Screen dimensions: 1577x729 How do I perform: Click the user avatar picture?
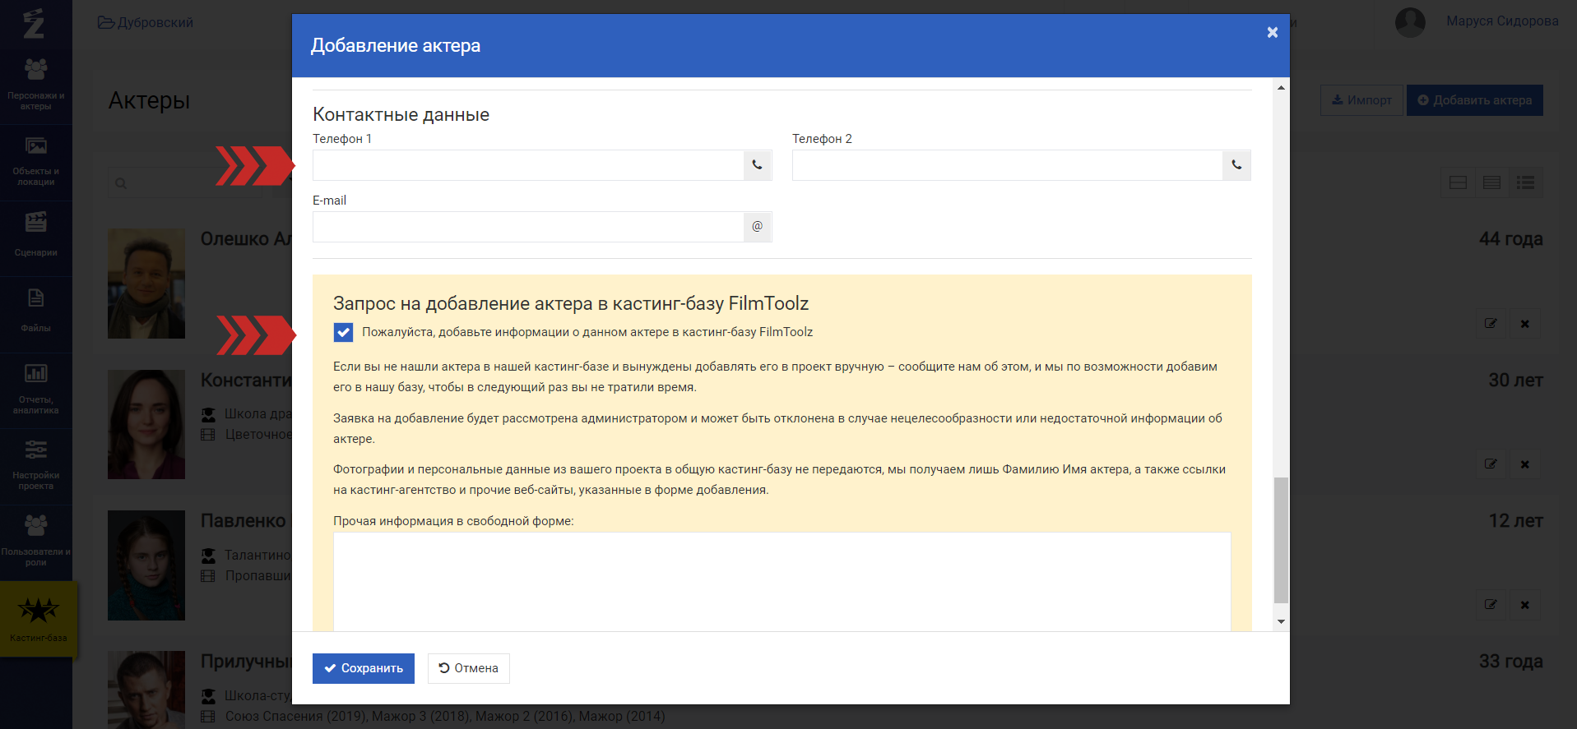1410,22
